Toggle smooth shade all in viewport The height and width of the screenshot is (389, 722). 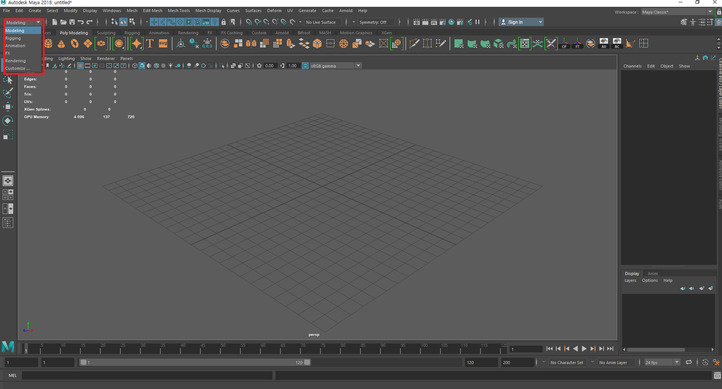(x=142, y=66)
